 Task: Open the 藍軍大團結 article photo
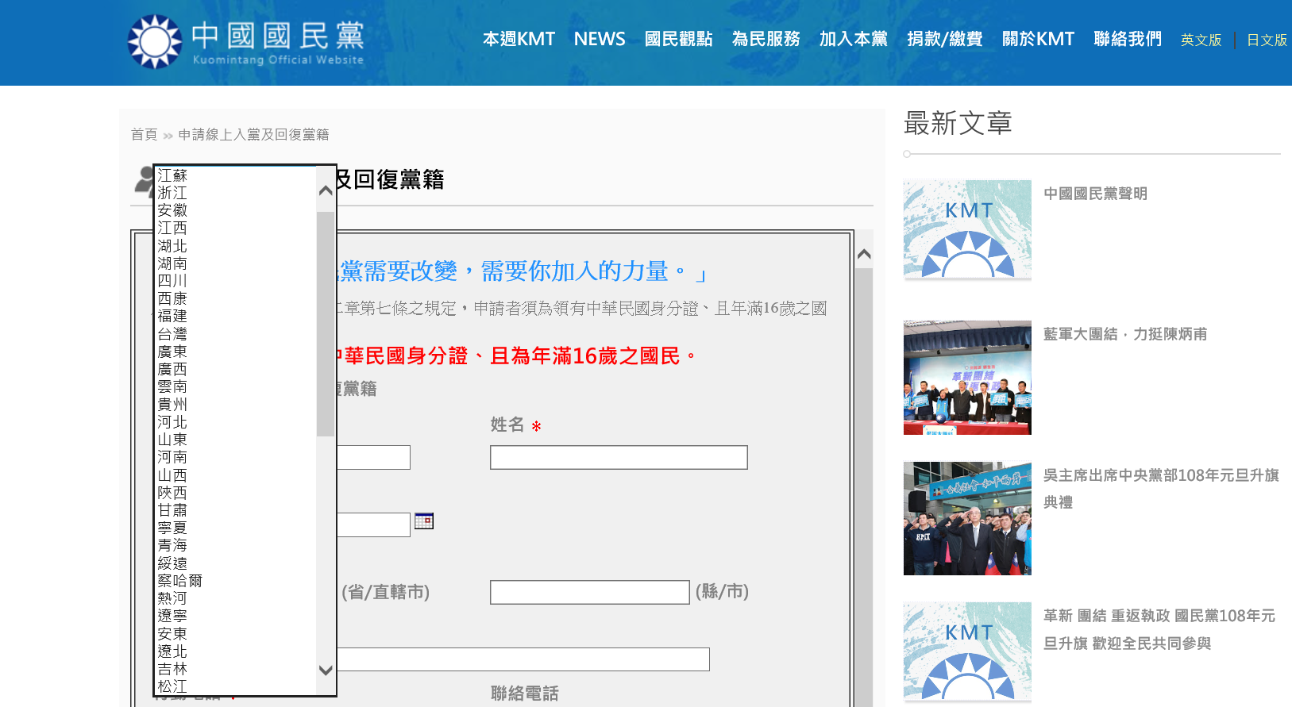(967, 378)
